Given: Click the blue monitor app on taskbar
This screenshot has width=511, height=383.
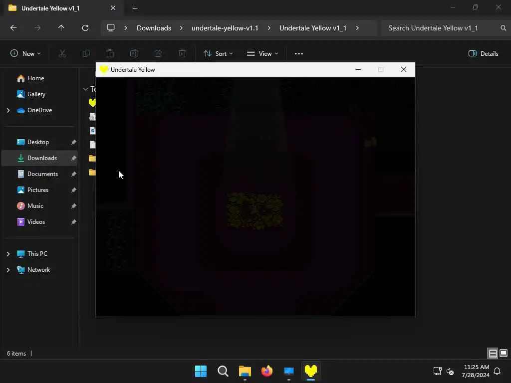Looking at the screenshot, I should pos(289,371).
